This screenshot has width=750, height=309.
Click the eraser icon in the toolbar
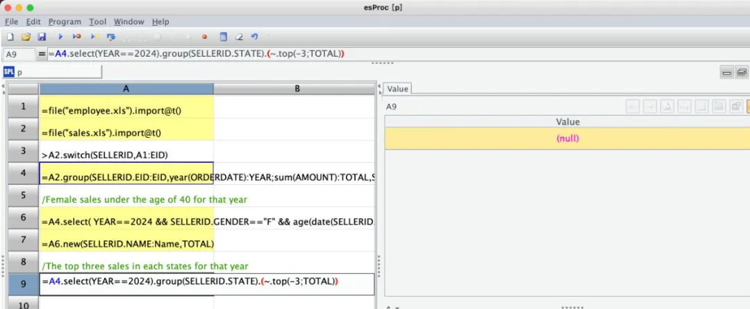239,37
